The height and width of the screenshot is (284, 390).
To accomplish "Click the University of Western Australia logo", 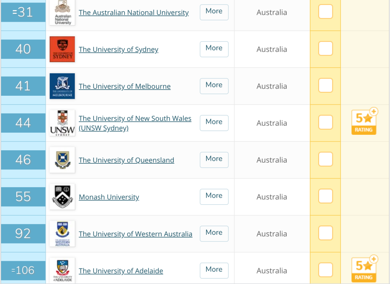I will click(62, 233).
